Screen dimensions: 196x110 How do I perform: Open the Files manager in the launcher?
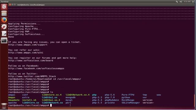[4, 13]
